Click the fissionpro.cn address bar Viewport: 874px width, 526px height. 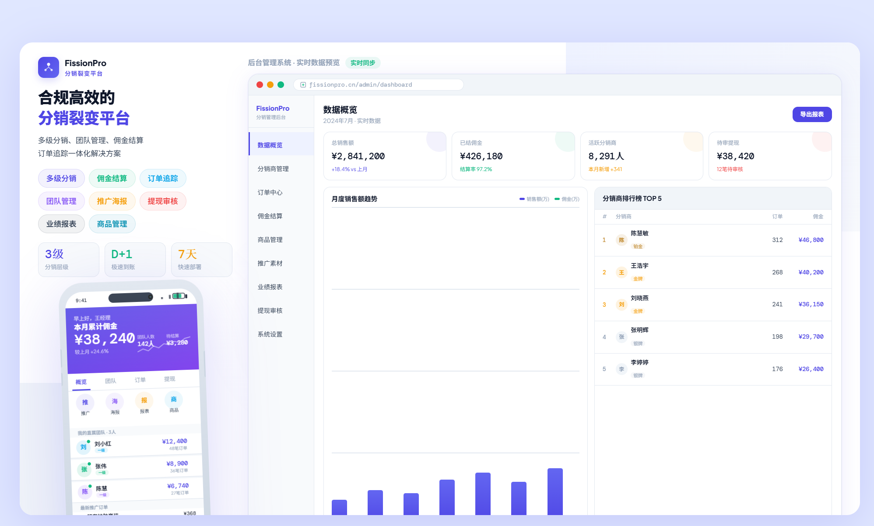tap(379, 85)
